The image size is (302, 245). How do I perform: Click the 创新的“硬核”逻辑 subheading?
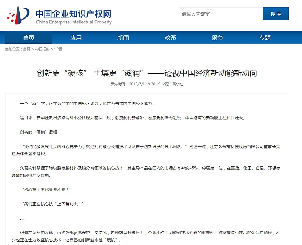[39, 132]
